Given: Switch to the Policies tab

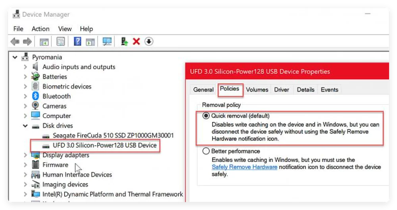Looking at the screenshot, I should point(229,89).
